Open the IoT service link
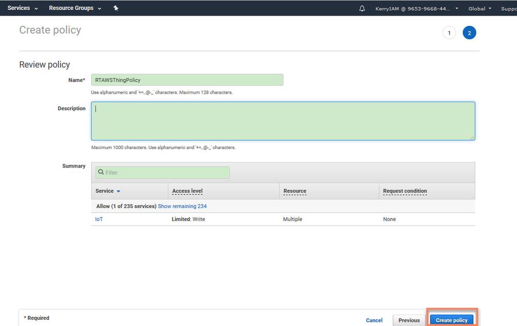The width and height of the screenshot is (517, 326). [x=99, y=219]
